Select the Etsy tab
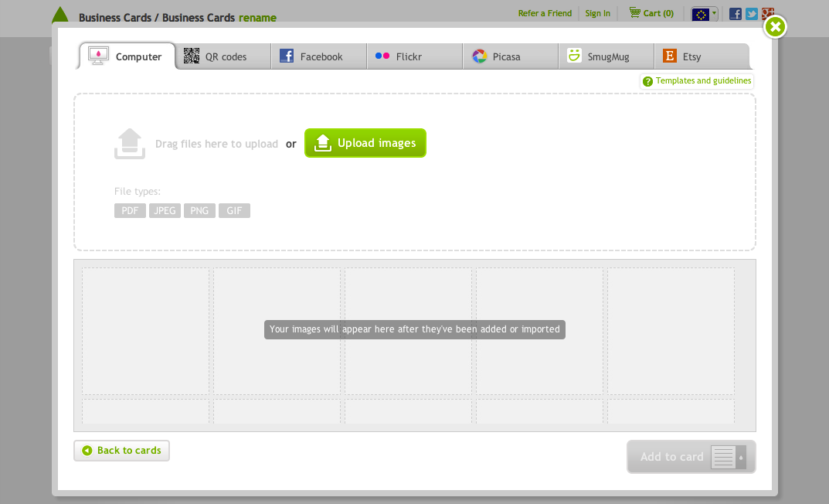The height and width of the screenshot is (504, 829). 700,56
